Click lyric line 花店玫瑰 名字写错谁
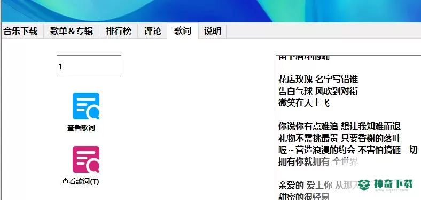This screenshot has height=200, width=421. (318, 80)
